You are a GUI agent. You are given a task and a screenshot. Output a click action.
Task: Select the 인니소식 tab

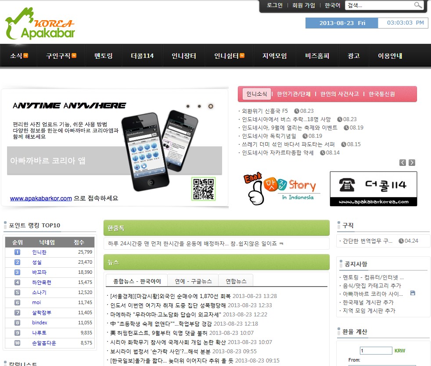pyautogui.click(x=257, y=94)
